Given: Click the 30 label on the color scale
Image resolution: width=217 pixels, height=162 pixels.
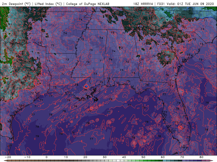Looking at the screenshot, I should [105, 157].
